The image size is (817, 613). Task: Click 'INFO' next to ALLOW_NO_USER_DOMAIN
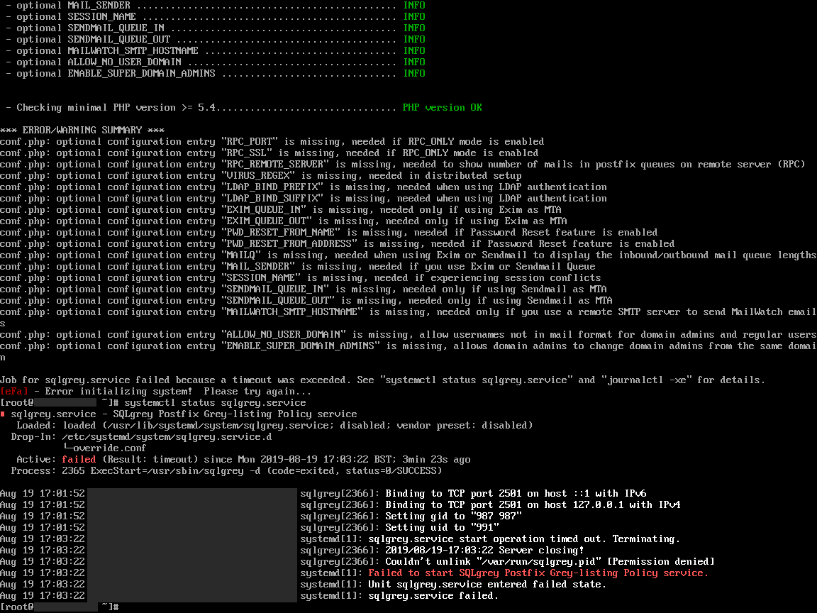coord(414,62)
